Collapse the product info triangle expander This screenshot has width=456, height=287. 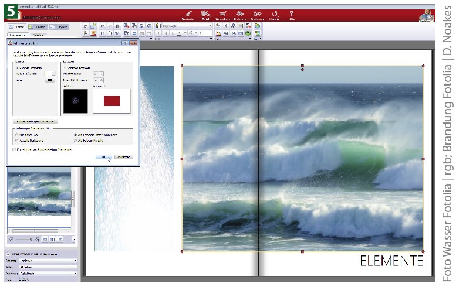(8, 254)
